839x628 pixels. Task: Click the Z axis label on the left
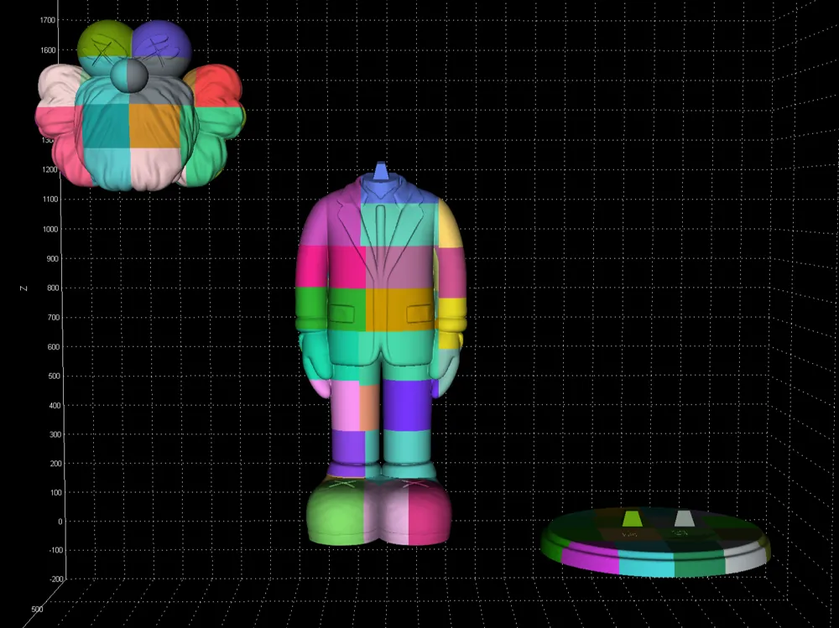23,287
